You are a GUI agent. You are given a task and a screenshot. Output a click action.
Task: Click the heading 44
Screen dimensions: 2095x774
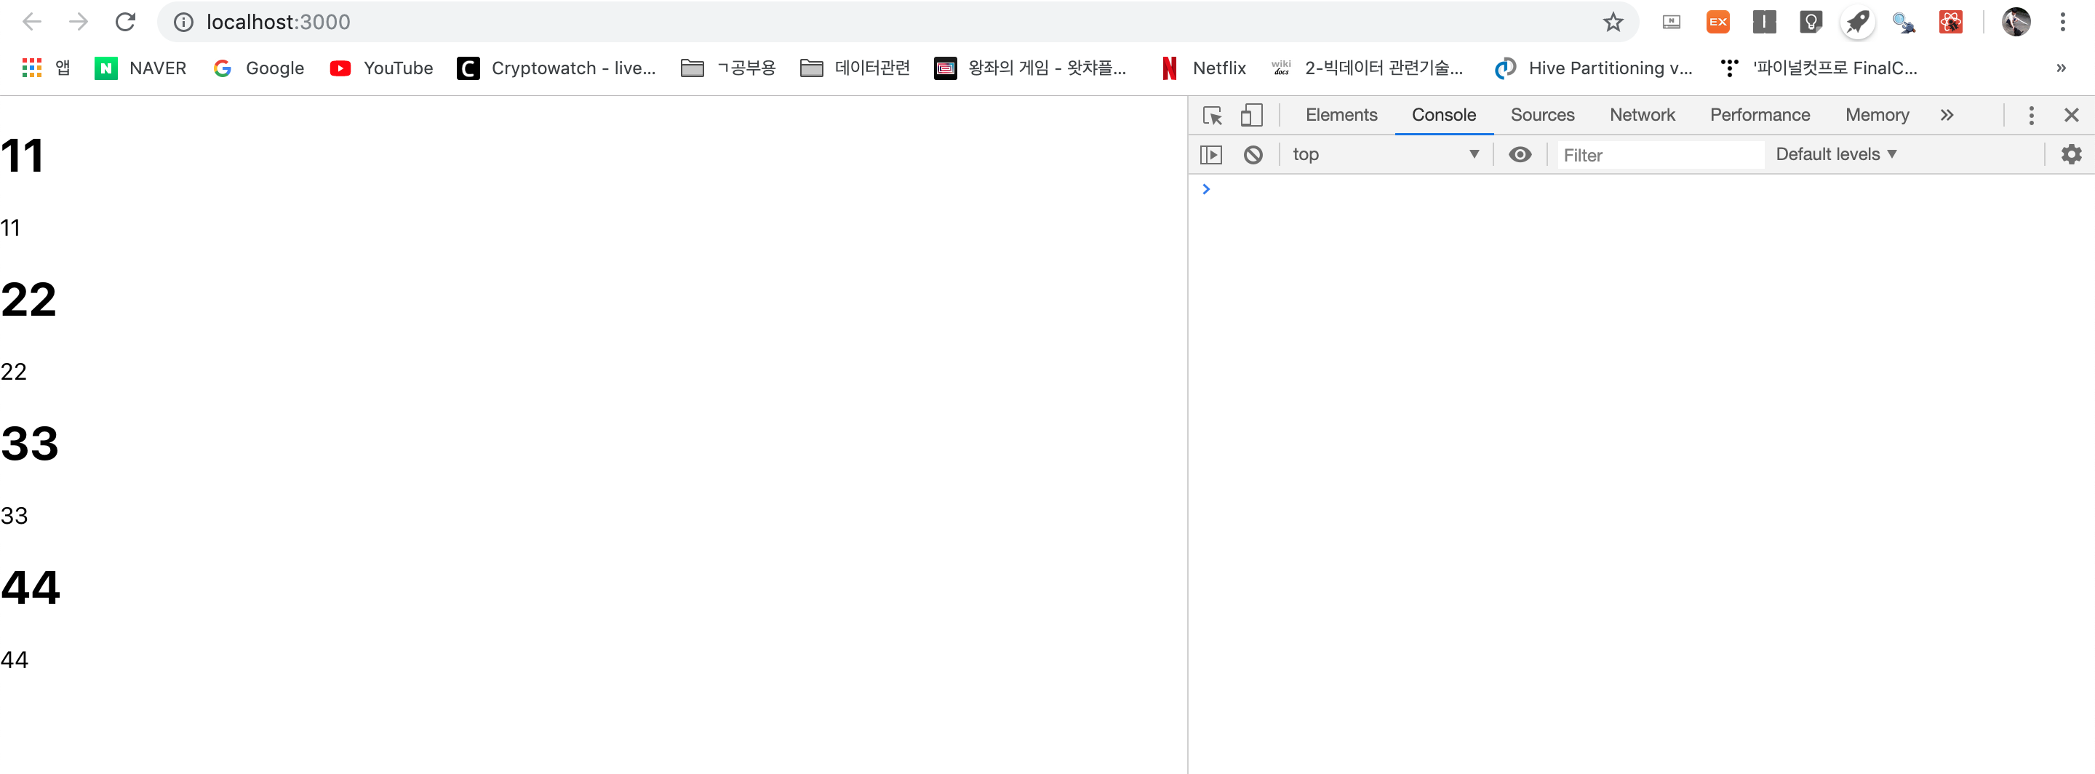[x=30, y=587]
